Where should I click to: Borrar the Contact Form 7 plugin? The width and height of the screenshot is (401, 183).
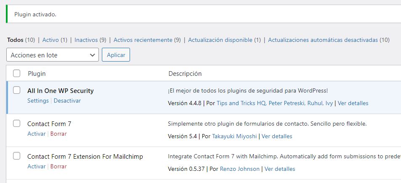(x=58, y=134)
